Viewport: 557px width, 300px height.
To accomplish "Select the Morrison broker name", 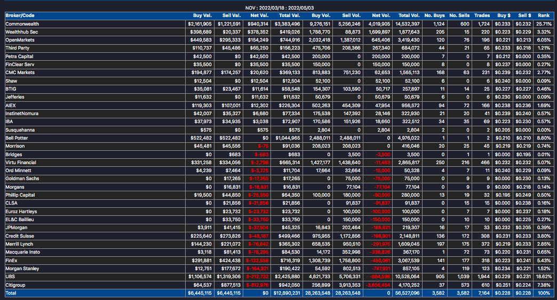I will (15, 146).
